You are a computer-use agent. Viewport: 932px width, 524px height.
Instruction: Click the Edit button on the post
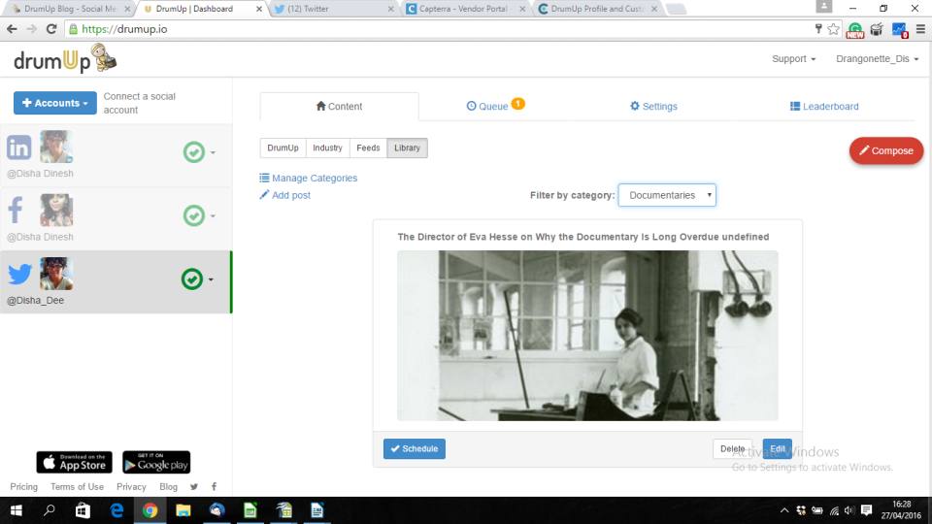click(x=778, y=448)
